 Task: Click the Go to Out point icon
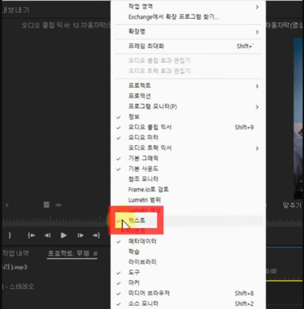click(x=96, y=235)
